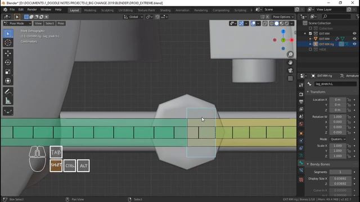Toggle visibility of EXT-RM rig armature
360x202 pixels.
click(354, 44)
